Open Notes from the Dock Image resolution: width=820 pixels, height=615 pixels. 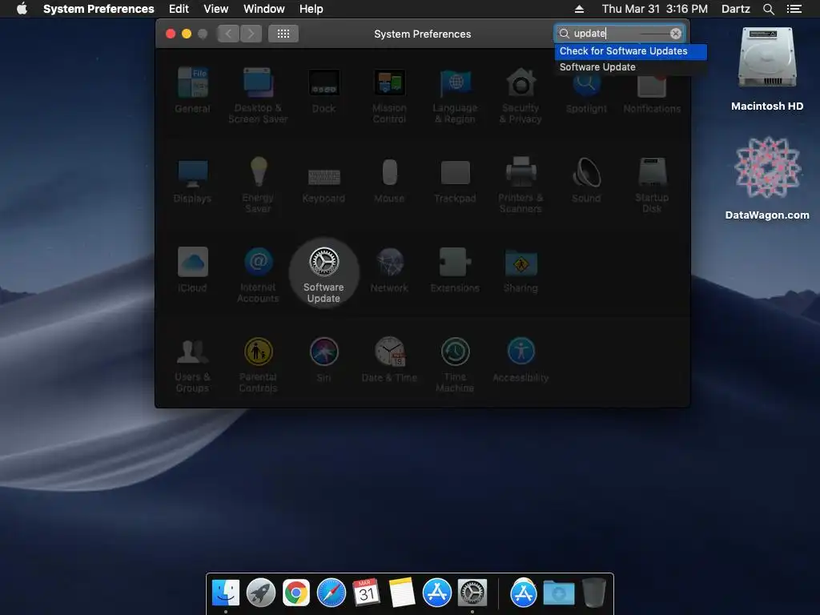click(x=402, y=593)
